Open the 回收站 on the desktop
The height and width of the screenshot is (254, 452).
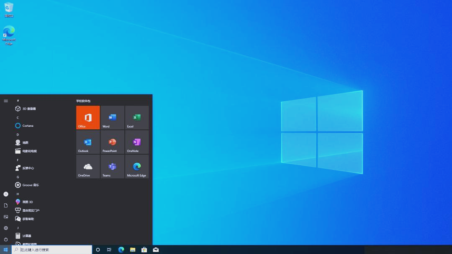(8, 8)
